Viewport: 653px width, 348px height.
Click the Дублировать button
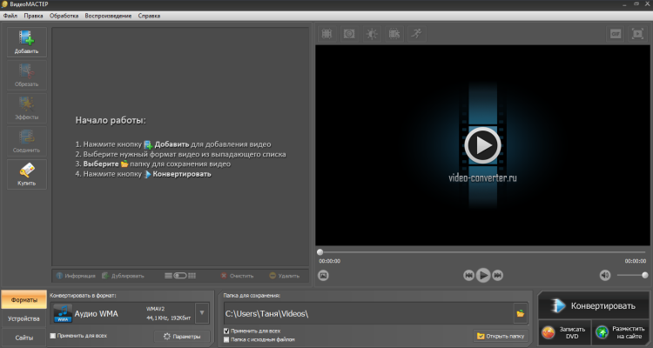pos(123,276)
